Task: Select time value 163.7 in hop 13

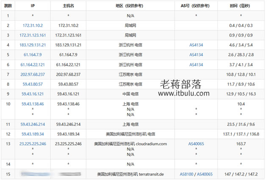Action: coord(241,144)
